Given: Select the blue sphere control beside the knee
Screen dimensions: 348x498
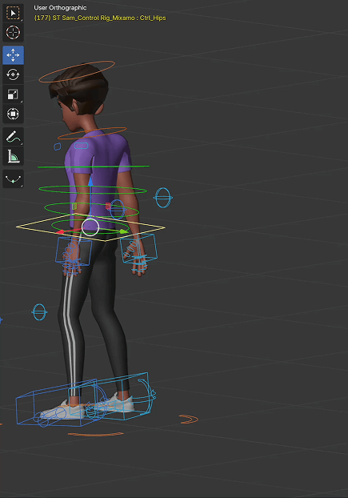Looking at the screenshot, I should coord(39,312).
